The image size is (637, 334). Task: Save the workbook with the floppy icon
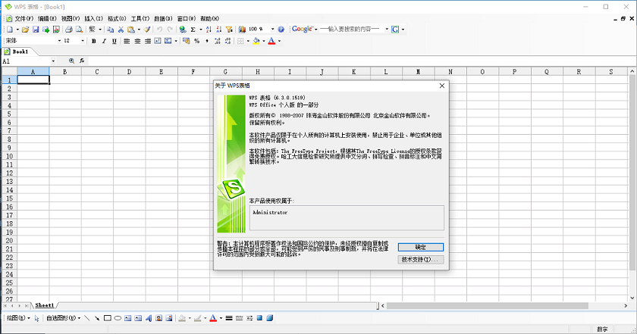click(36, 30)
